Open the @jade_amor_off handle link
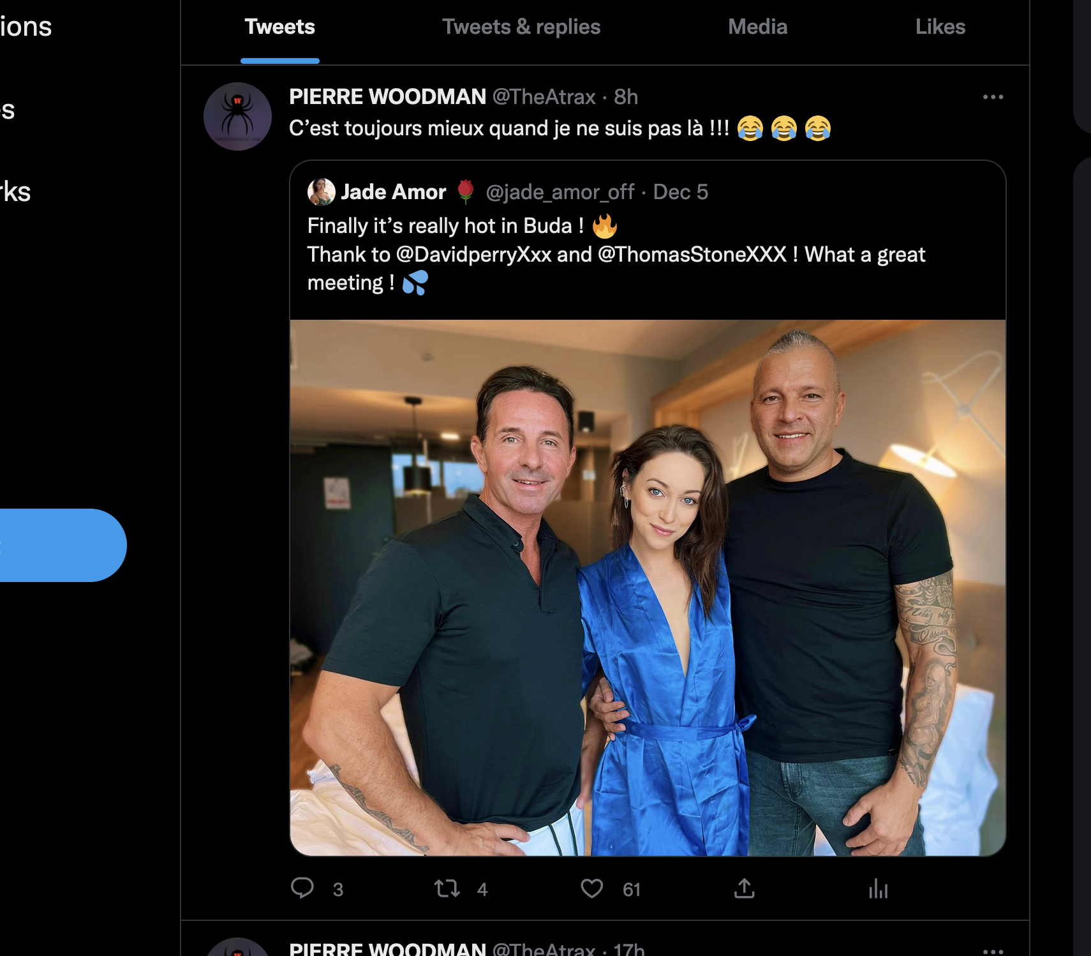Screen dimensions: 1091x956 point(560,192)
